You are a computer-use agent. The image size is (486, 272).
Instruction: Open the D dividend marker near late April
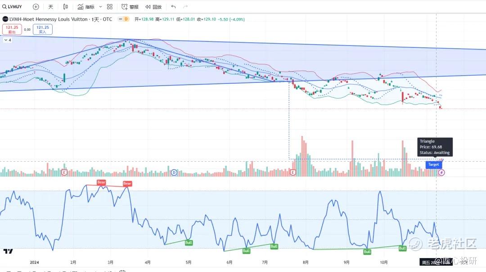(x=174, y=172)
